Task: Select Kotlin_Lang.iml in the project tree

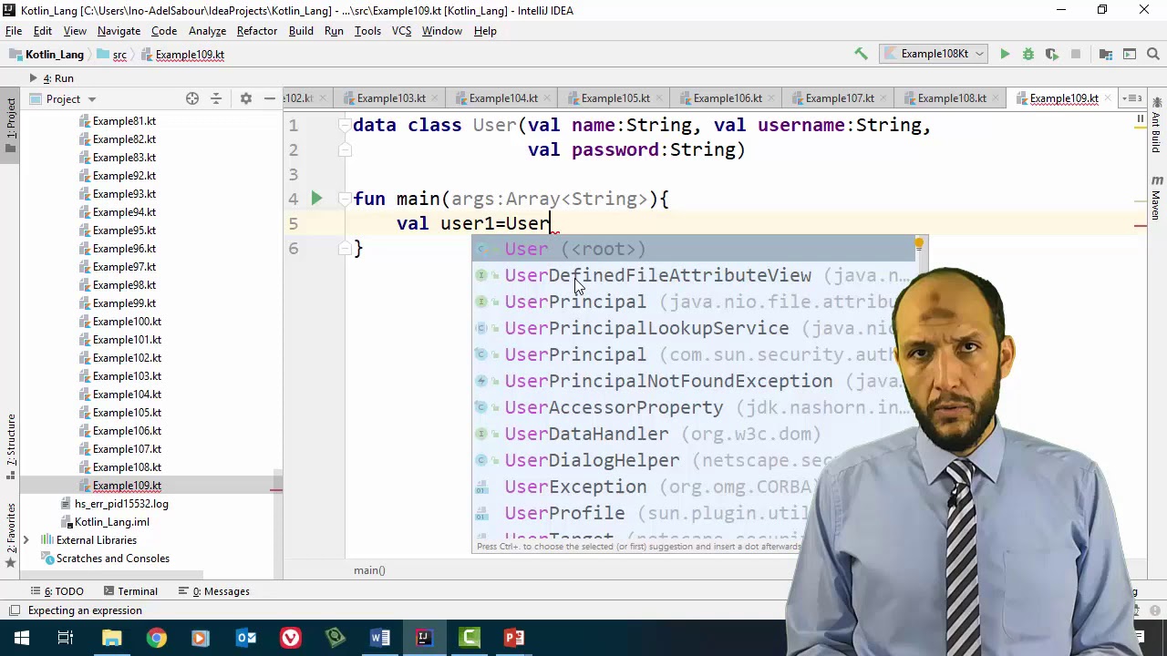Action: (111, 522)
